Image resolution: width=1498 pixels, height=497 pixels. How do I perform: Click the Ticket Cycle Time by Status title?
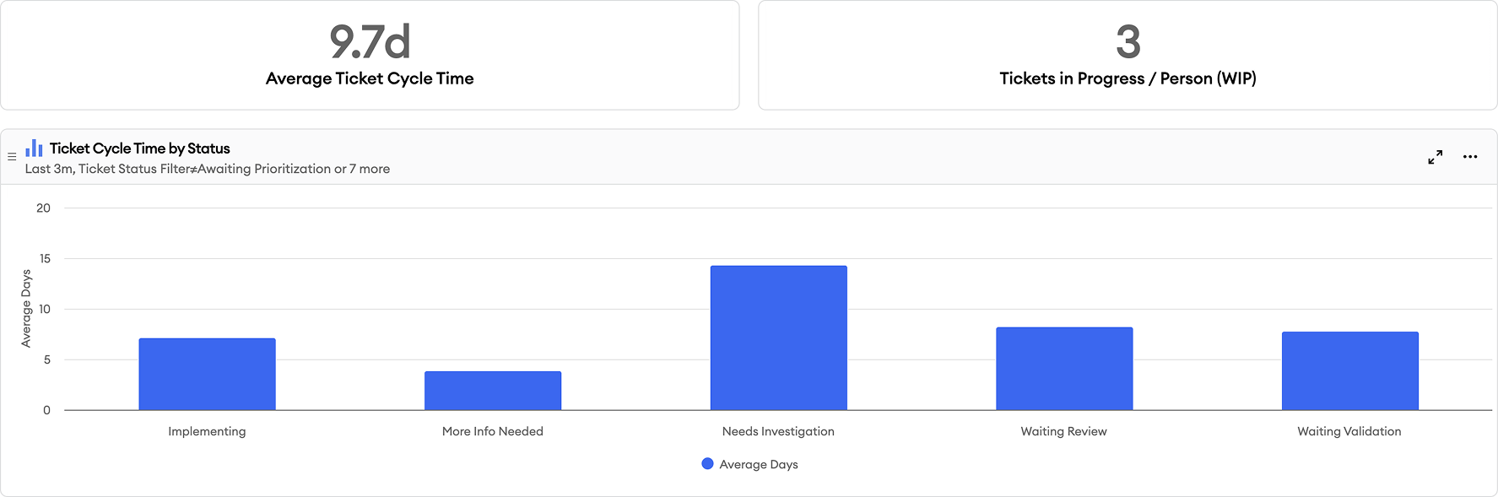click(140, 148)
